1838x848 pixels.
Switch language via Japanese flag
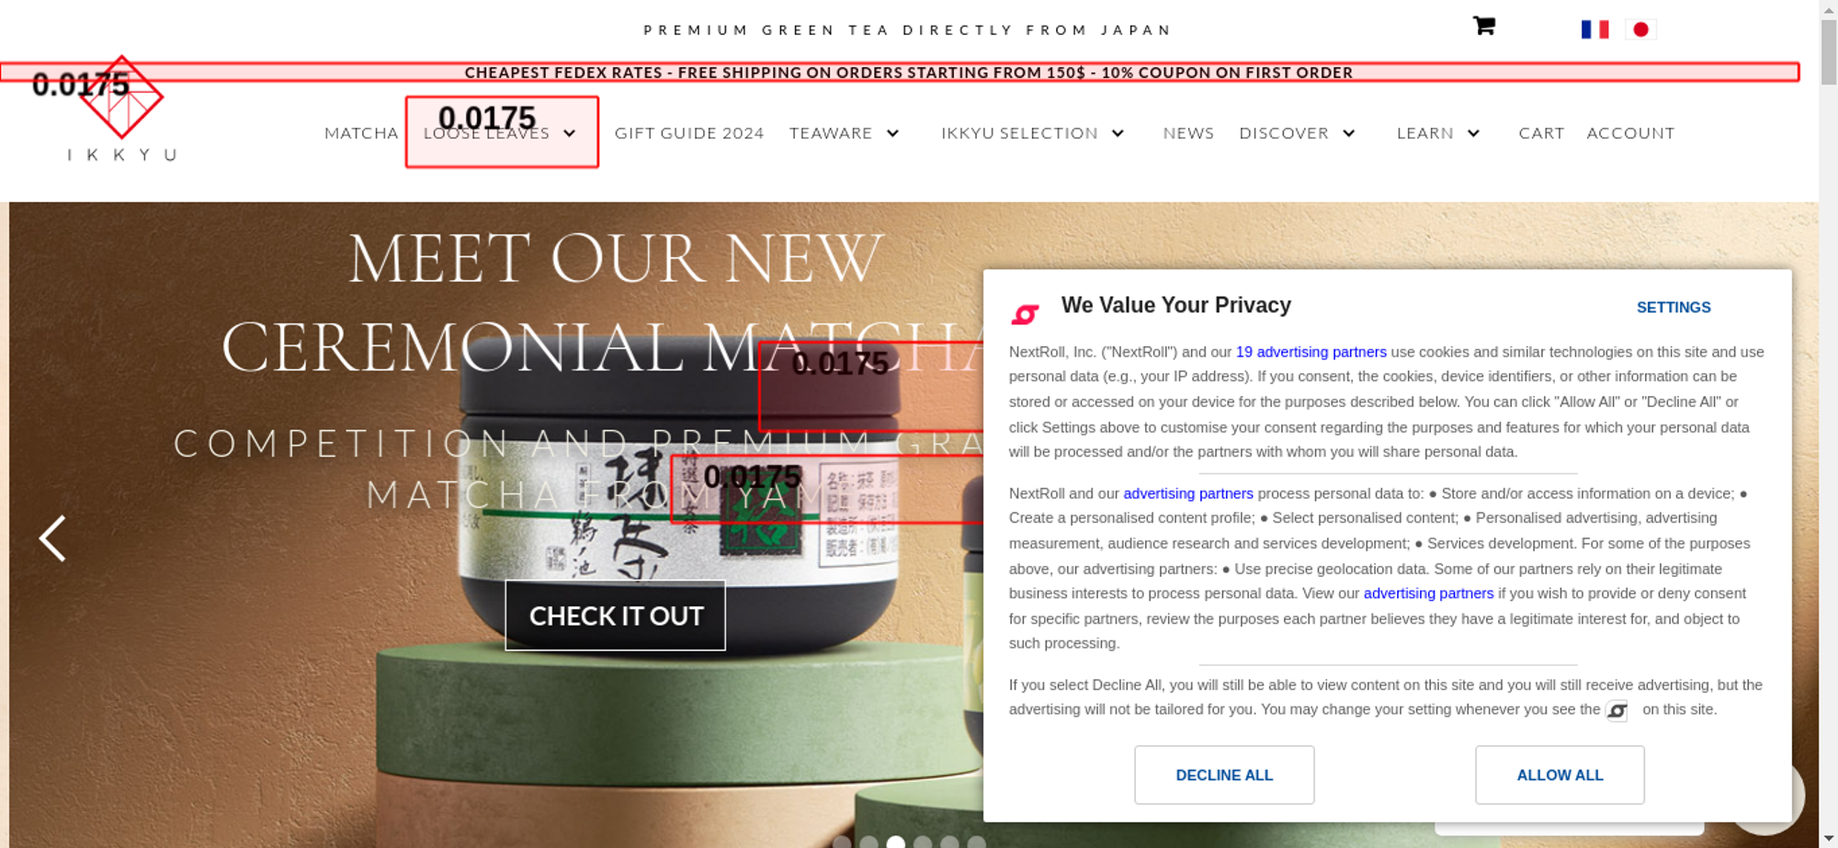click(1640, 29)
